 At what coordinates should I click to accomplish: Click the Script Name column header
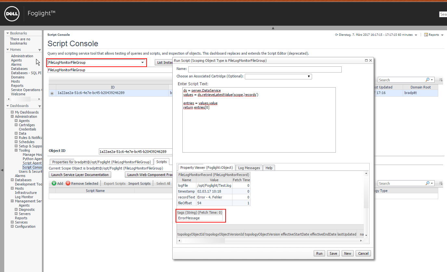pos(95,191)
